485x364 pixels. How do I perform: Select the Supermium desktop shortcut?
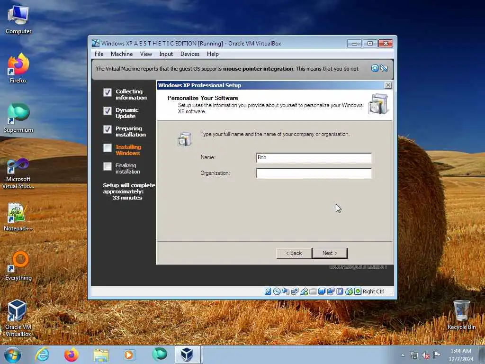pos(18,118)
